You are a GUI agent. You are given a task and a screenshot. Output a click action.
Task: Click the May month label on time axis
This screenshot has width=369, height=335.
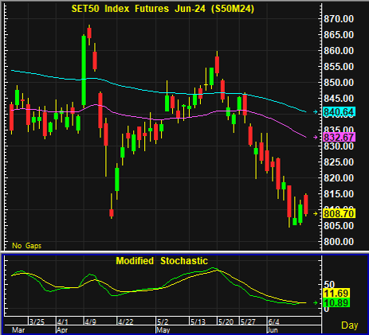[163, 330]
